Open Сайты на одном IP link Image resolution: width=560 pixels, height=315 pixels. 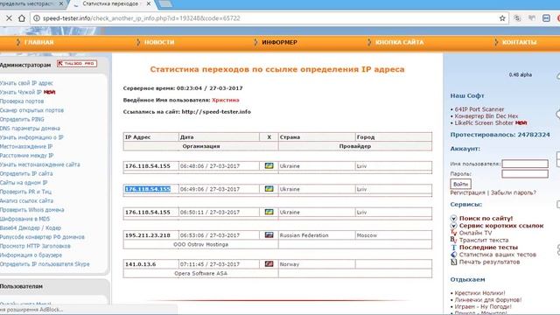point(24,183)
